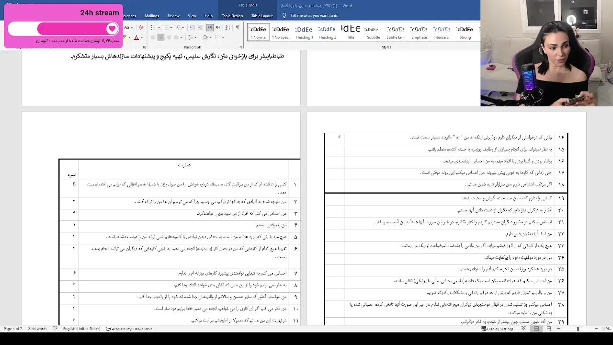Open the View ribbon tab

click(x=192, y=16)
